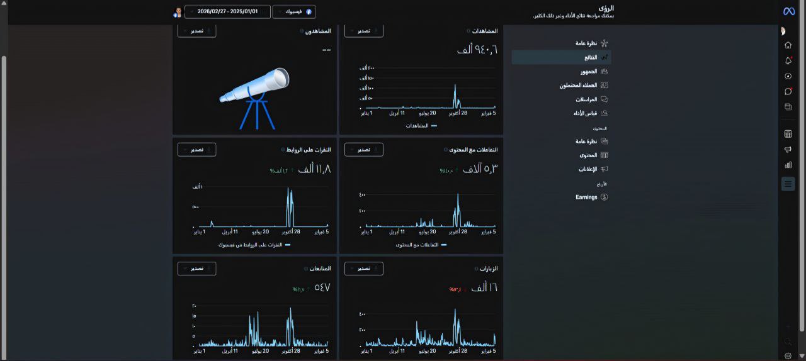The image size is (806, 361).
Task: Open the فيسبوك platform dropdown
Action: point(294,11)
